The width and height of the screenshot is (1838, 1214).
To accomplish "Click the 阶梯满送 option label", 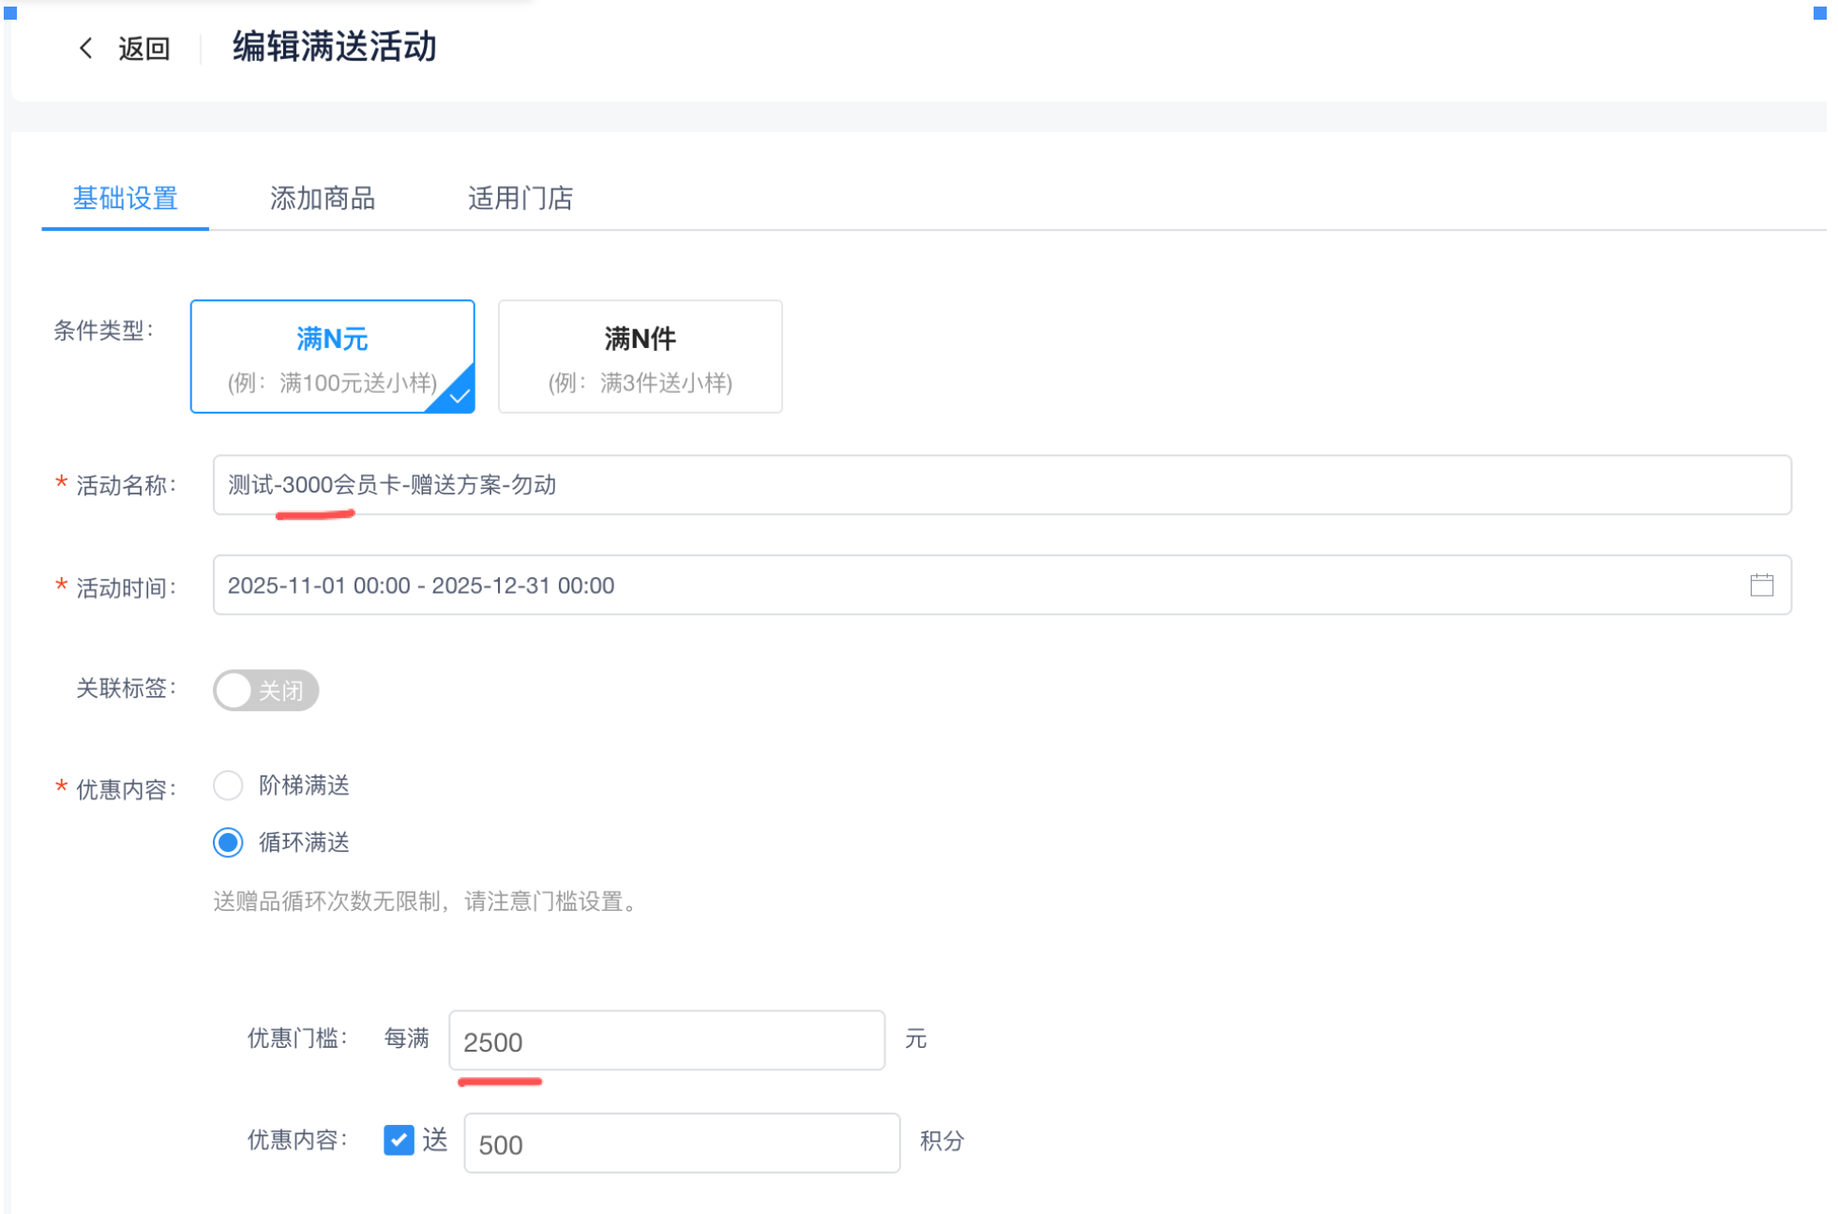I will click(304, 785).
